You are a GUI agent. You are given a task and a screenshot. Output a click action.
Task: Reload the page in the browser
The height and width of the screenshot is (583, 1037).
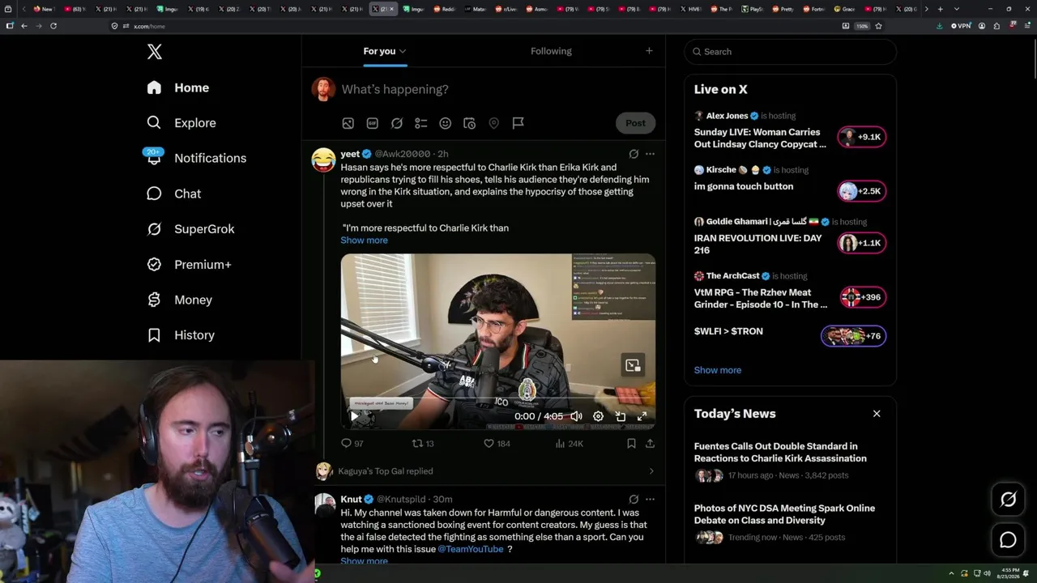coord(53,26)
